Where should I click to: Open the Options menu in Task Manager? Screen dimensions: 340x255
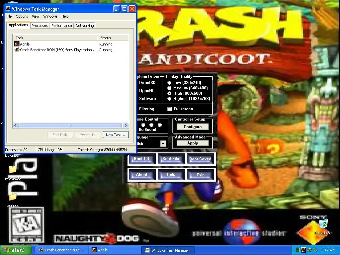point(22,16)
